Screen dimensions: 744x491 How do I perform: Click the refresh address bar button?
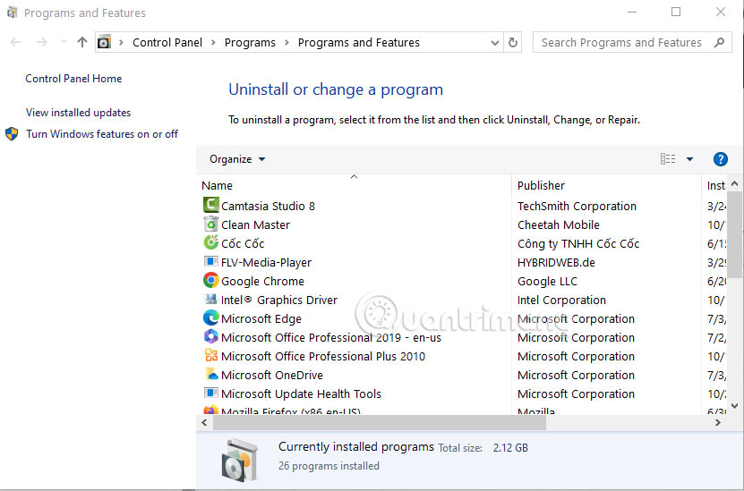click(513, 43)
